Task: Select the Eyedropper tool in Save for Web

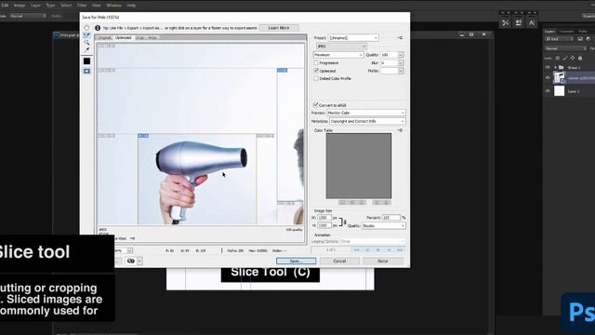Action: (x=86, y=49)
